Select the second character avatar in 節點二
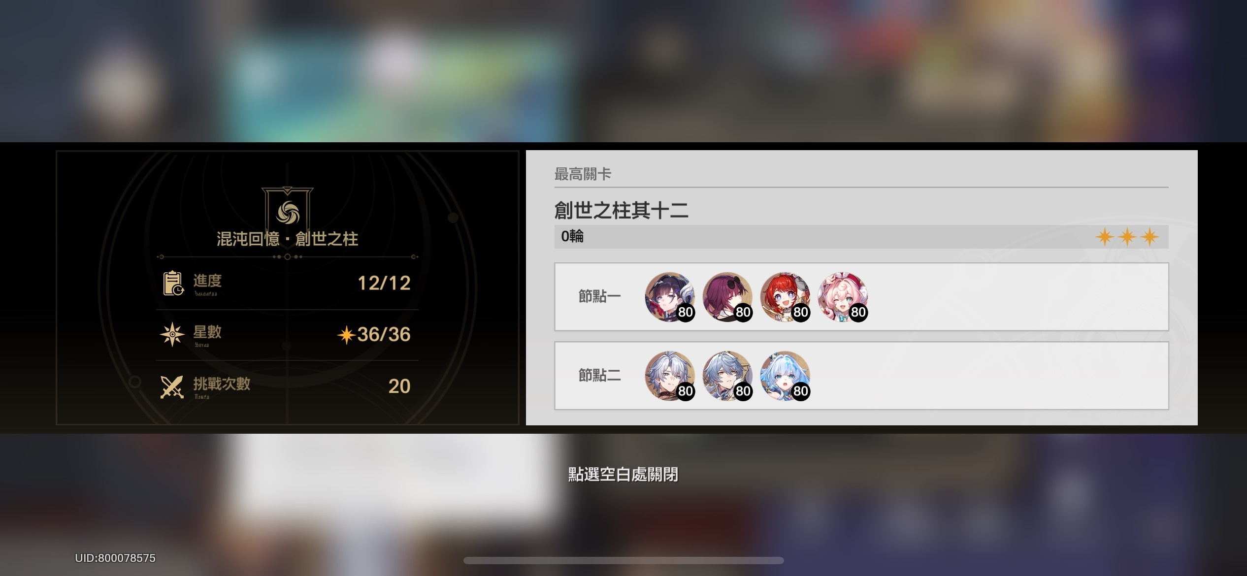 (727, 376)
